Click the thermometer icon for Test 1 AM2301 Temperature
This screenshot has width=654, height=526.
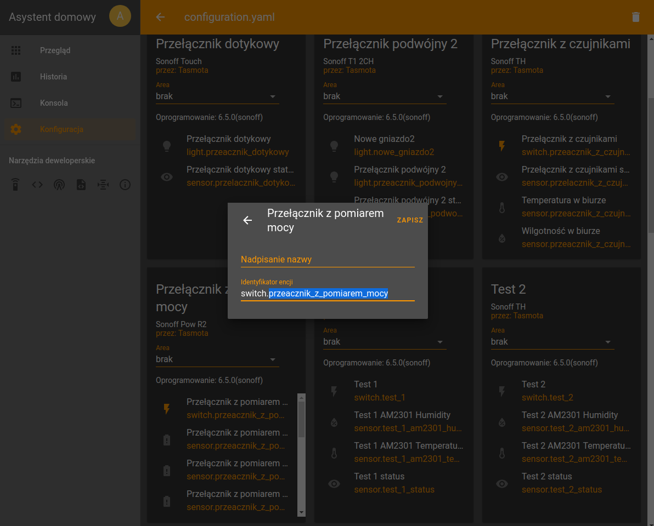(334, 453)
